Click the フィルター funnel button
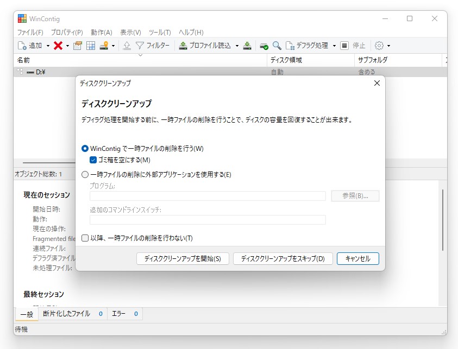 153,46
